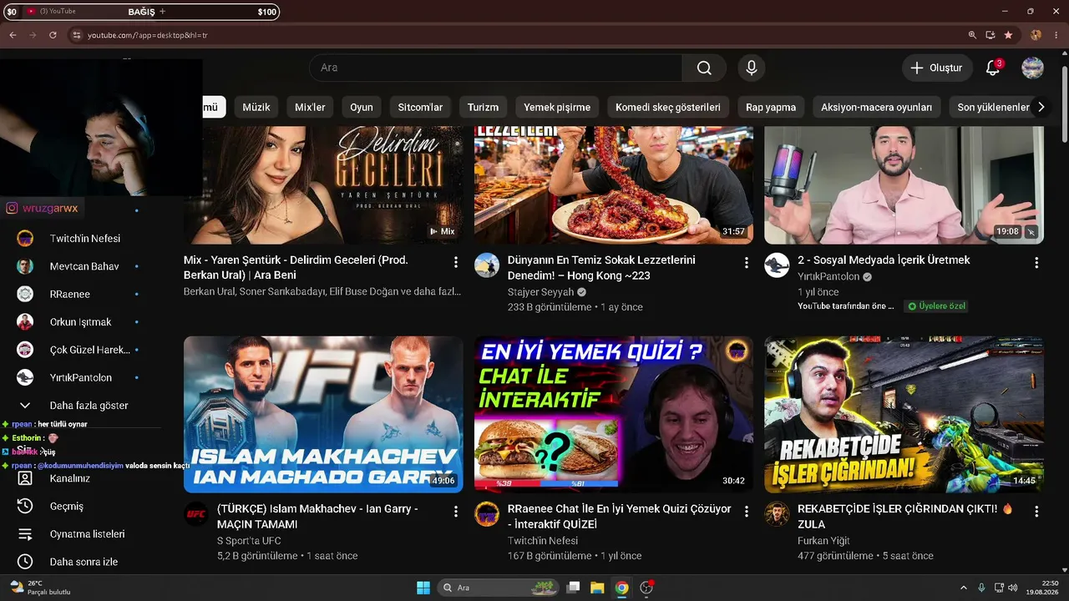Select the Turizm filter chip
1069x601 pixels.
[483, 107]
